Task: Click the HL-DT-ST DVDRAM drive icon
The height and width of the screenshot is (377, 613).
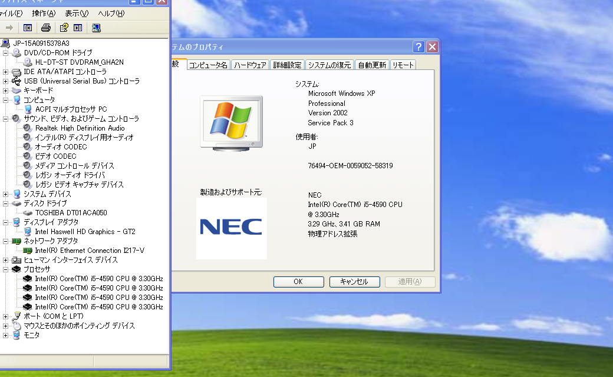Action: pyautogui.click(x=27, y=62)
